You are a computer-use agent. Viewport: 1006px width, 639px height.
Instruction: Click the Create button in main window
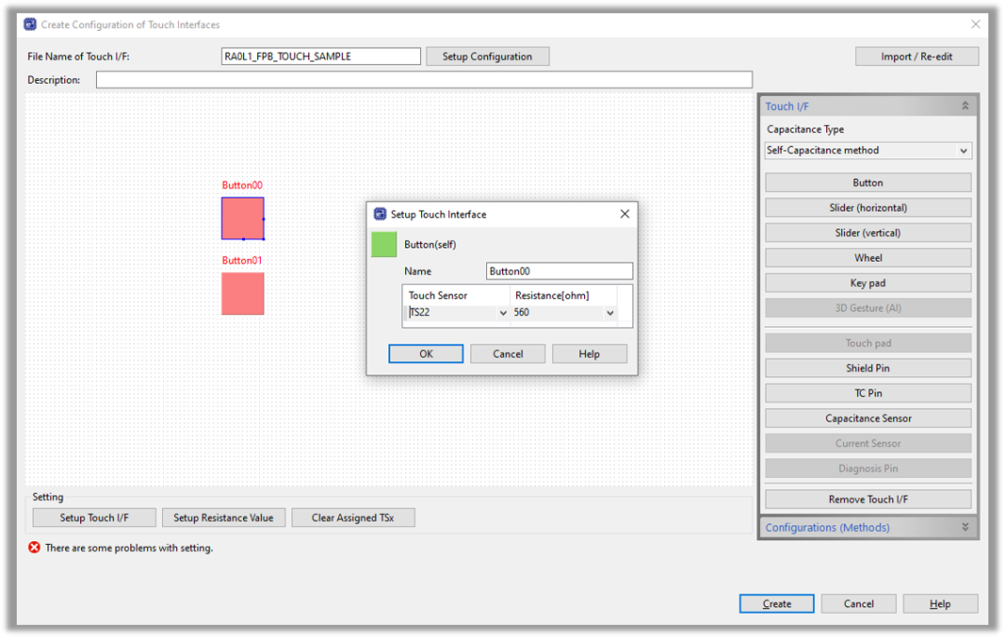click(x=776, y=603)
